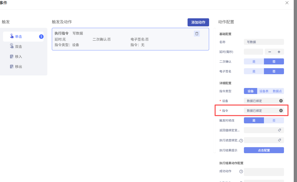Click 点击配置 for 执行结果提示
The width and height of the screenshot is (297, 182).
[264, 150]
